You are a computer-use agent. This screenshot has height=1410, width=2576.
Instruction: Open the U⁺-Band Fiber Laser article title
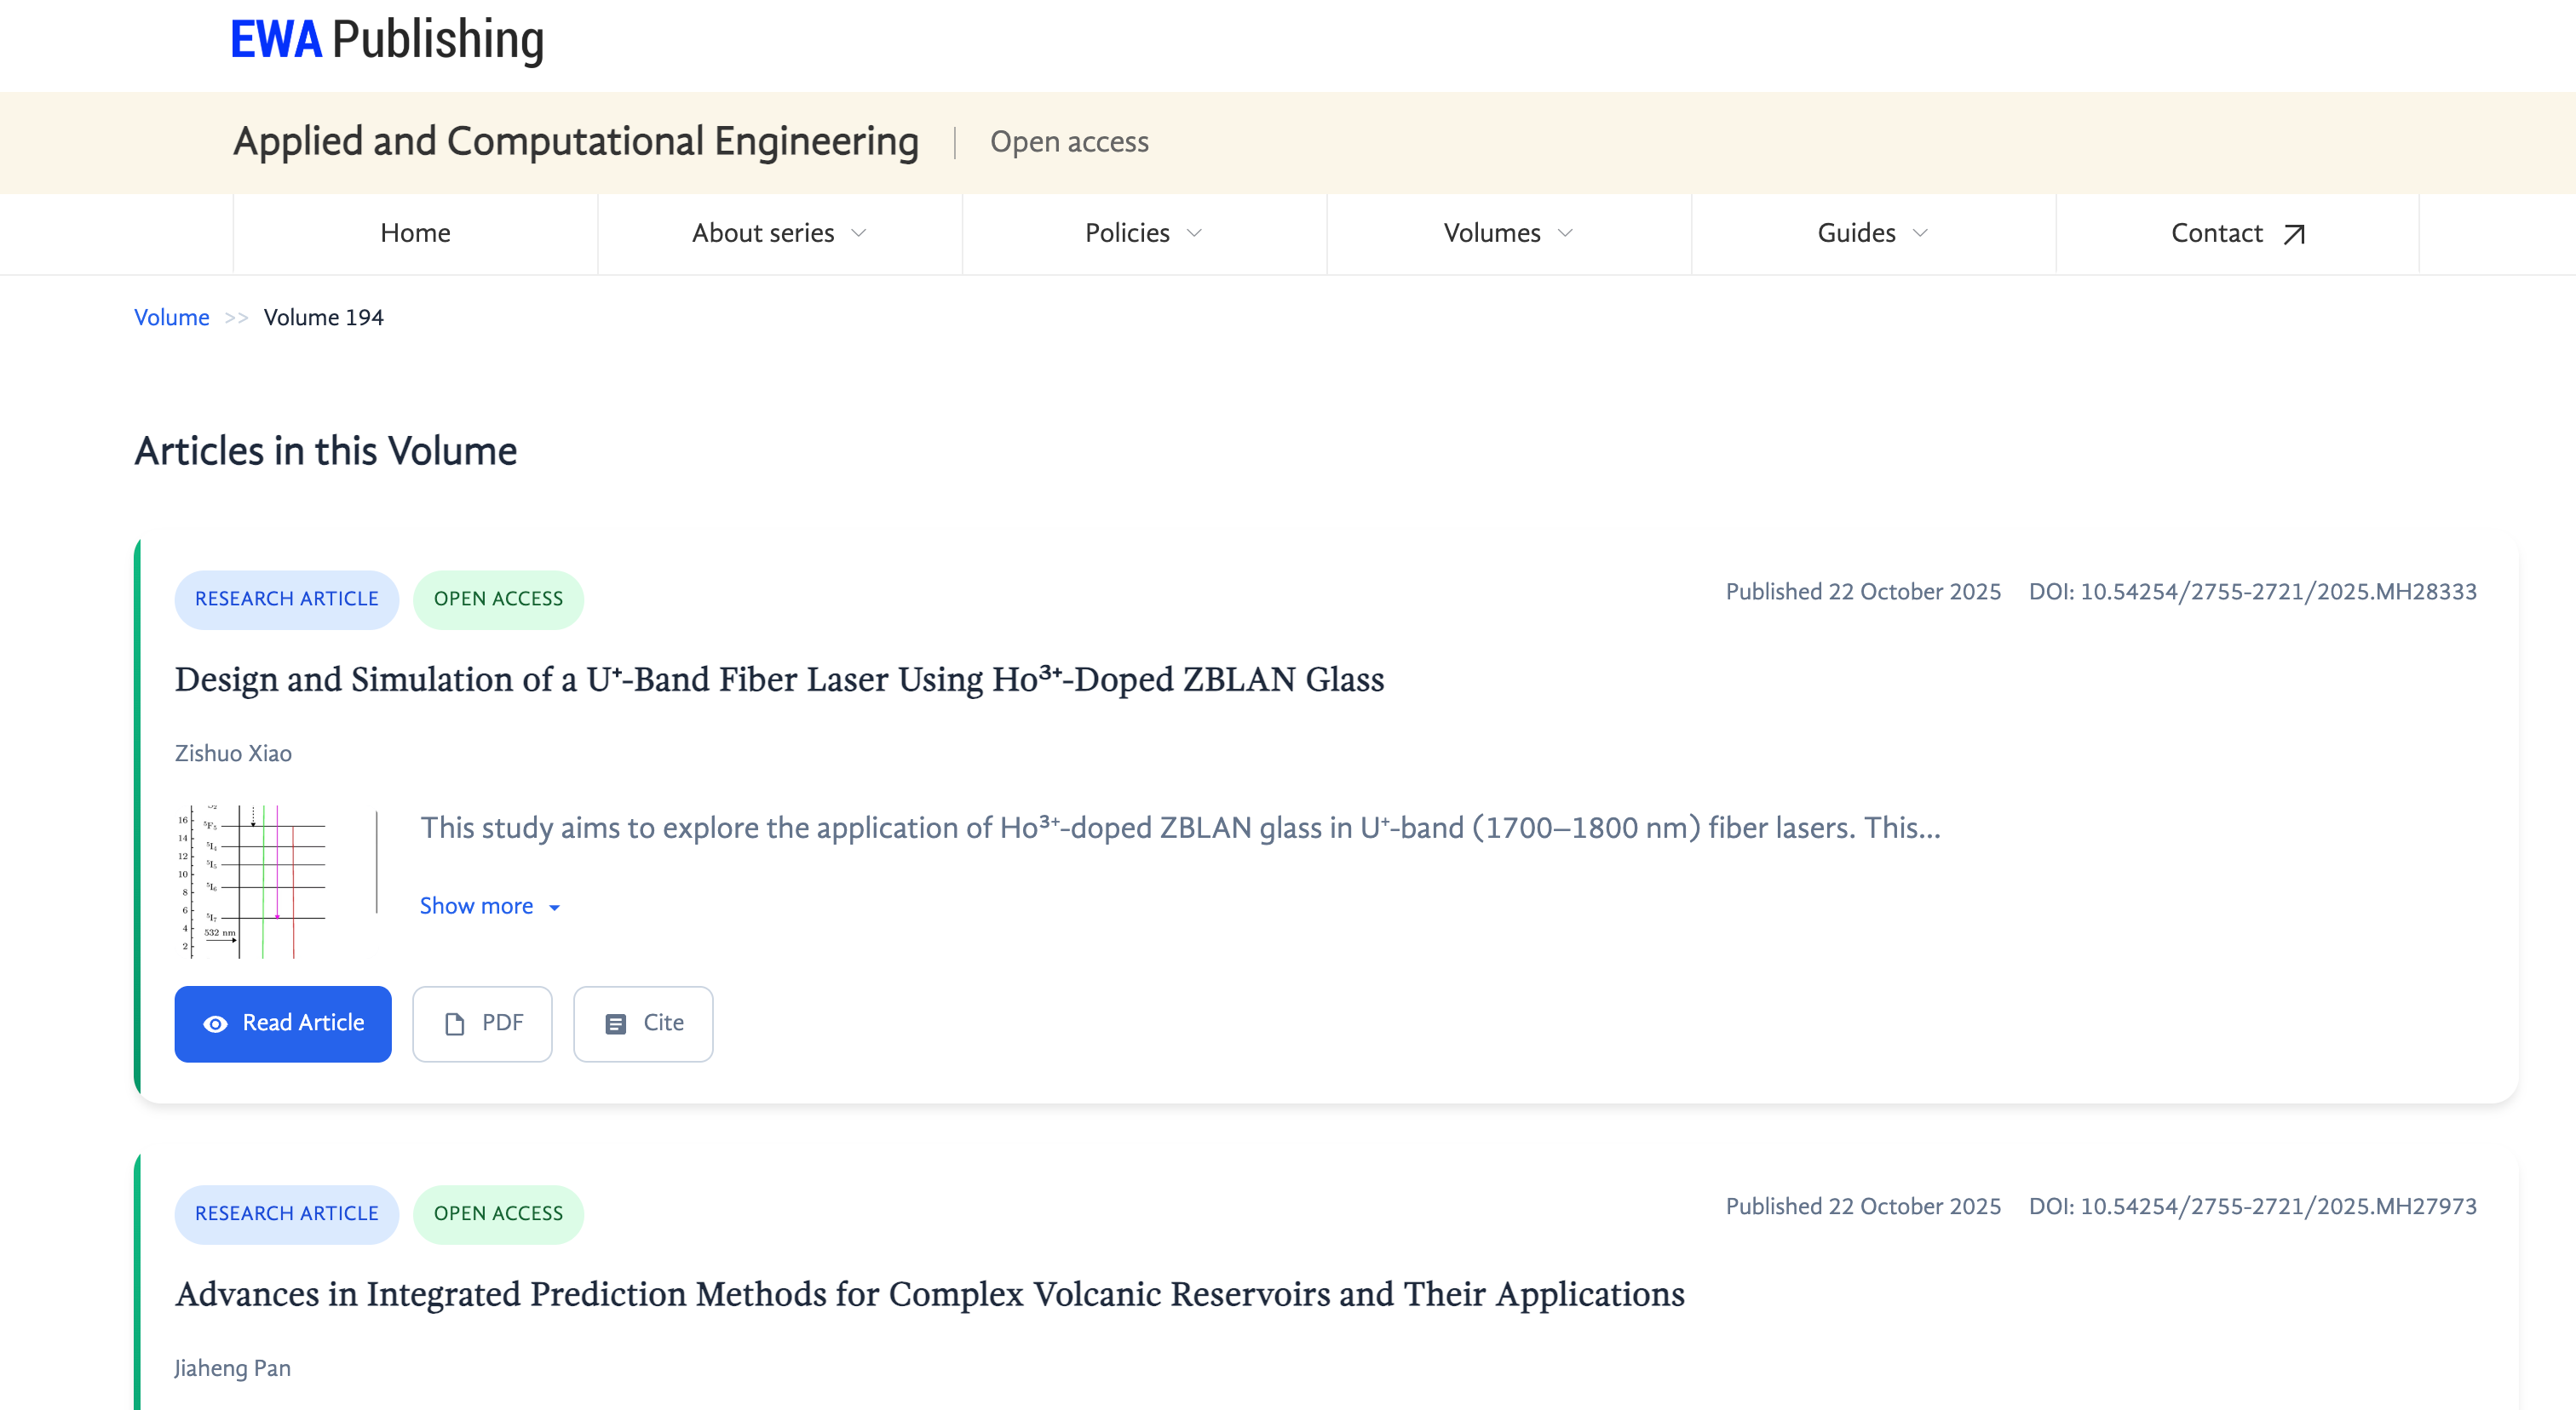779,679
